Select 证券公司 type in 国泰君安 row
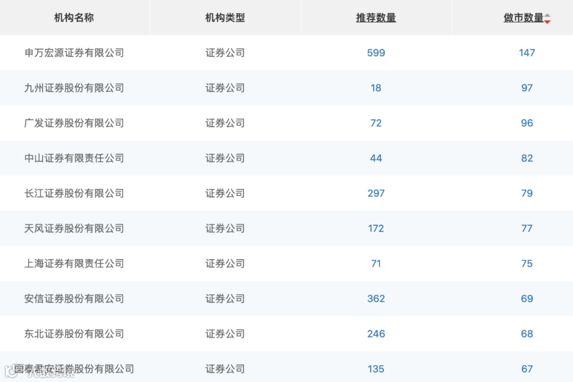573x382 pixels. (x=225, y=369)
